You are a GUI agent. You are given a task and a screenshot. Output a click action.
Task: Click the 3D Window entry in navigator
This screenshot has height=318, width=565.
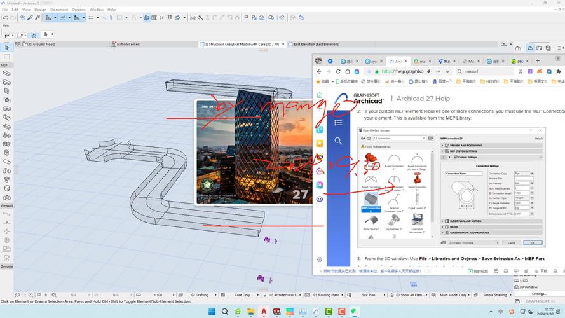pos(526,287)
